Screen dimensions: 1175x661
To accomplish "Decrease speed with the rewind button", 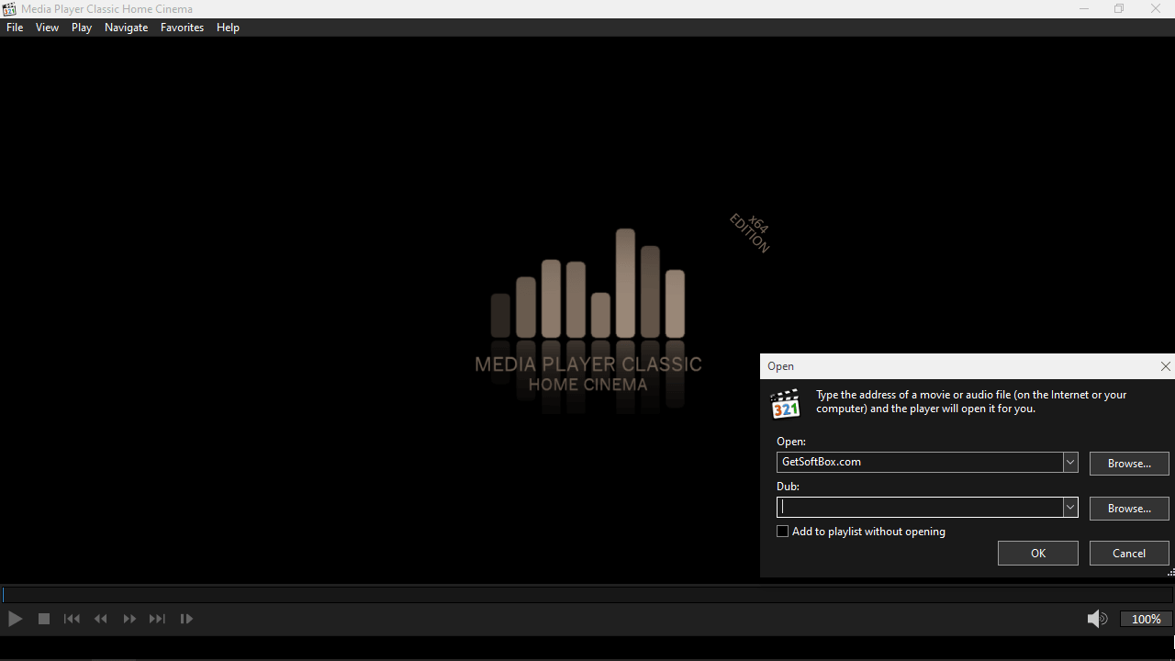I will click(101, 619).
